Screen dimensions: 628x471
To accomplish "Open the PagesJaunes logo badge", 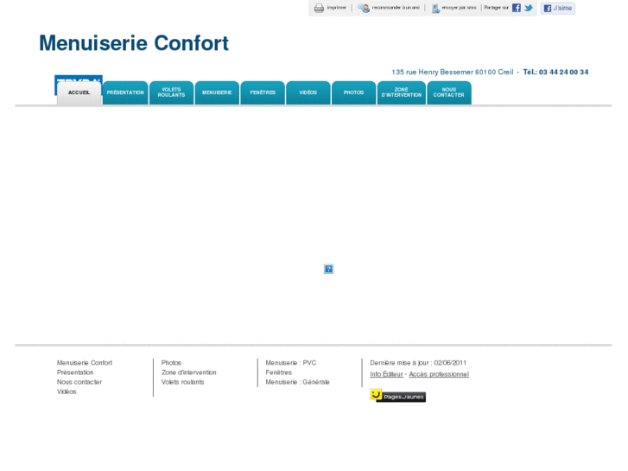I will [397, 396].
